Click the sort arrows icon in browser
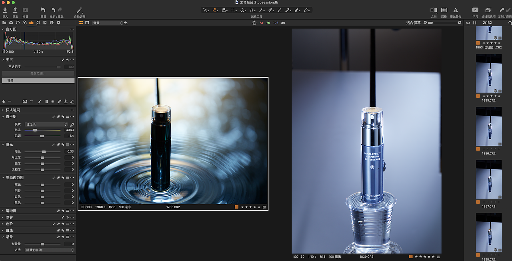Screen dimensions: 512x261 (475, 23)
